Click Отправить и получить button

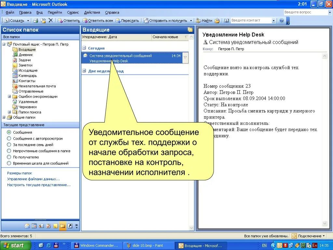point(166,21)
